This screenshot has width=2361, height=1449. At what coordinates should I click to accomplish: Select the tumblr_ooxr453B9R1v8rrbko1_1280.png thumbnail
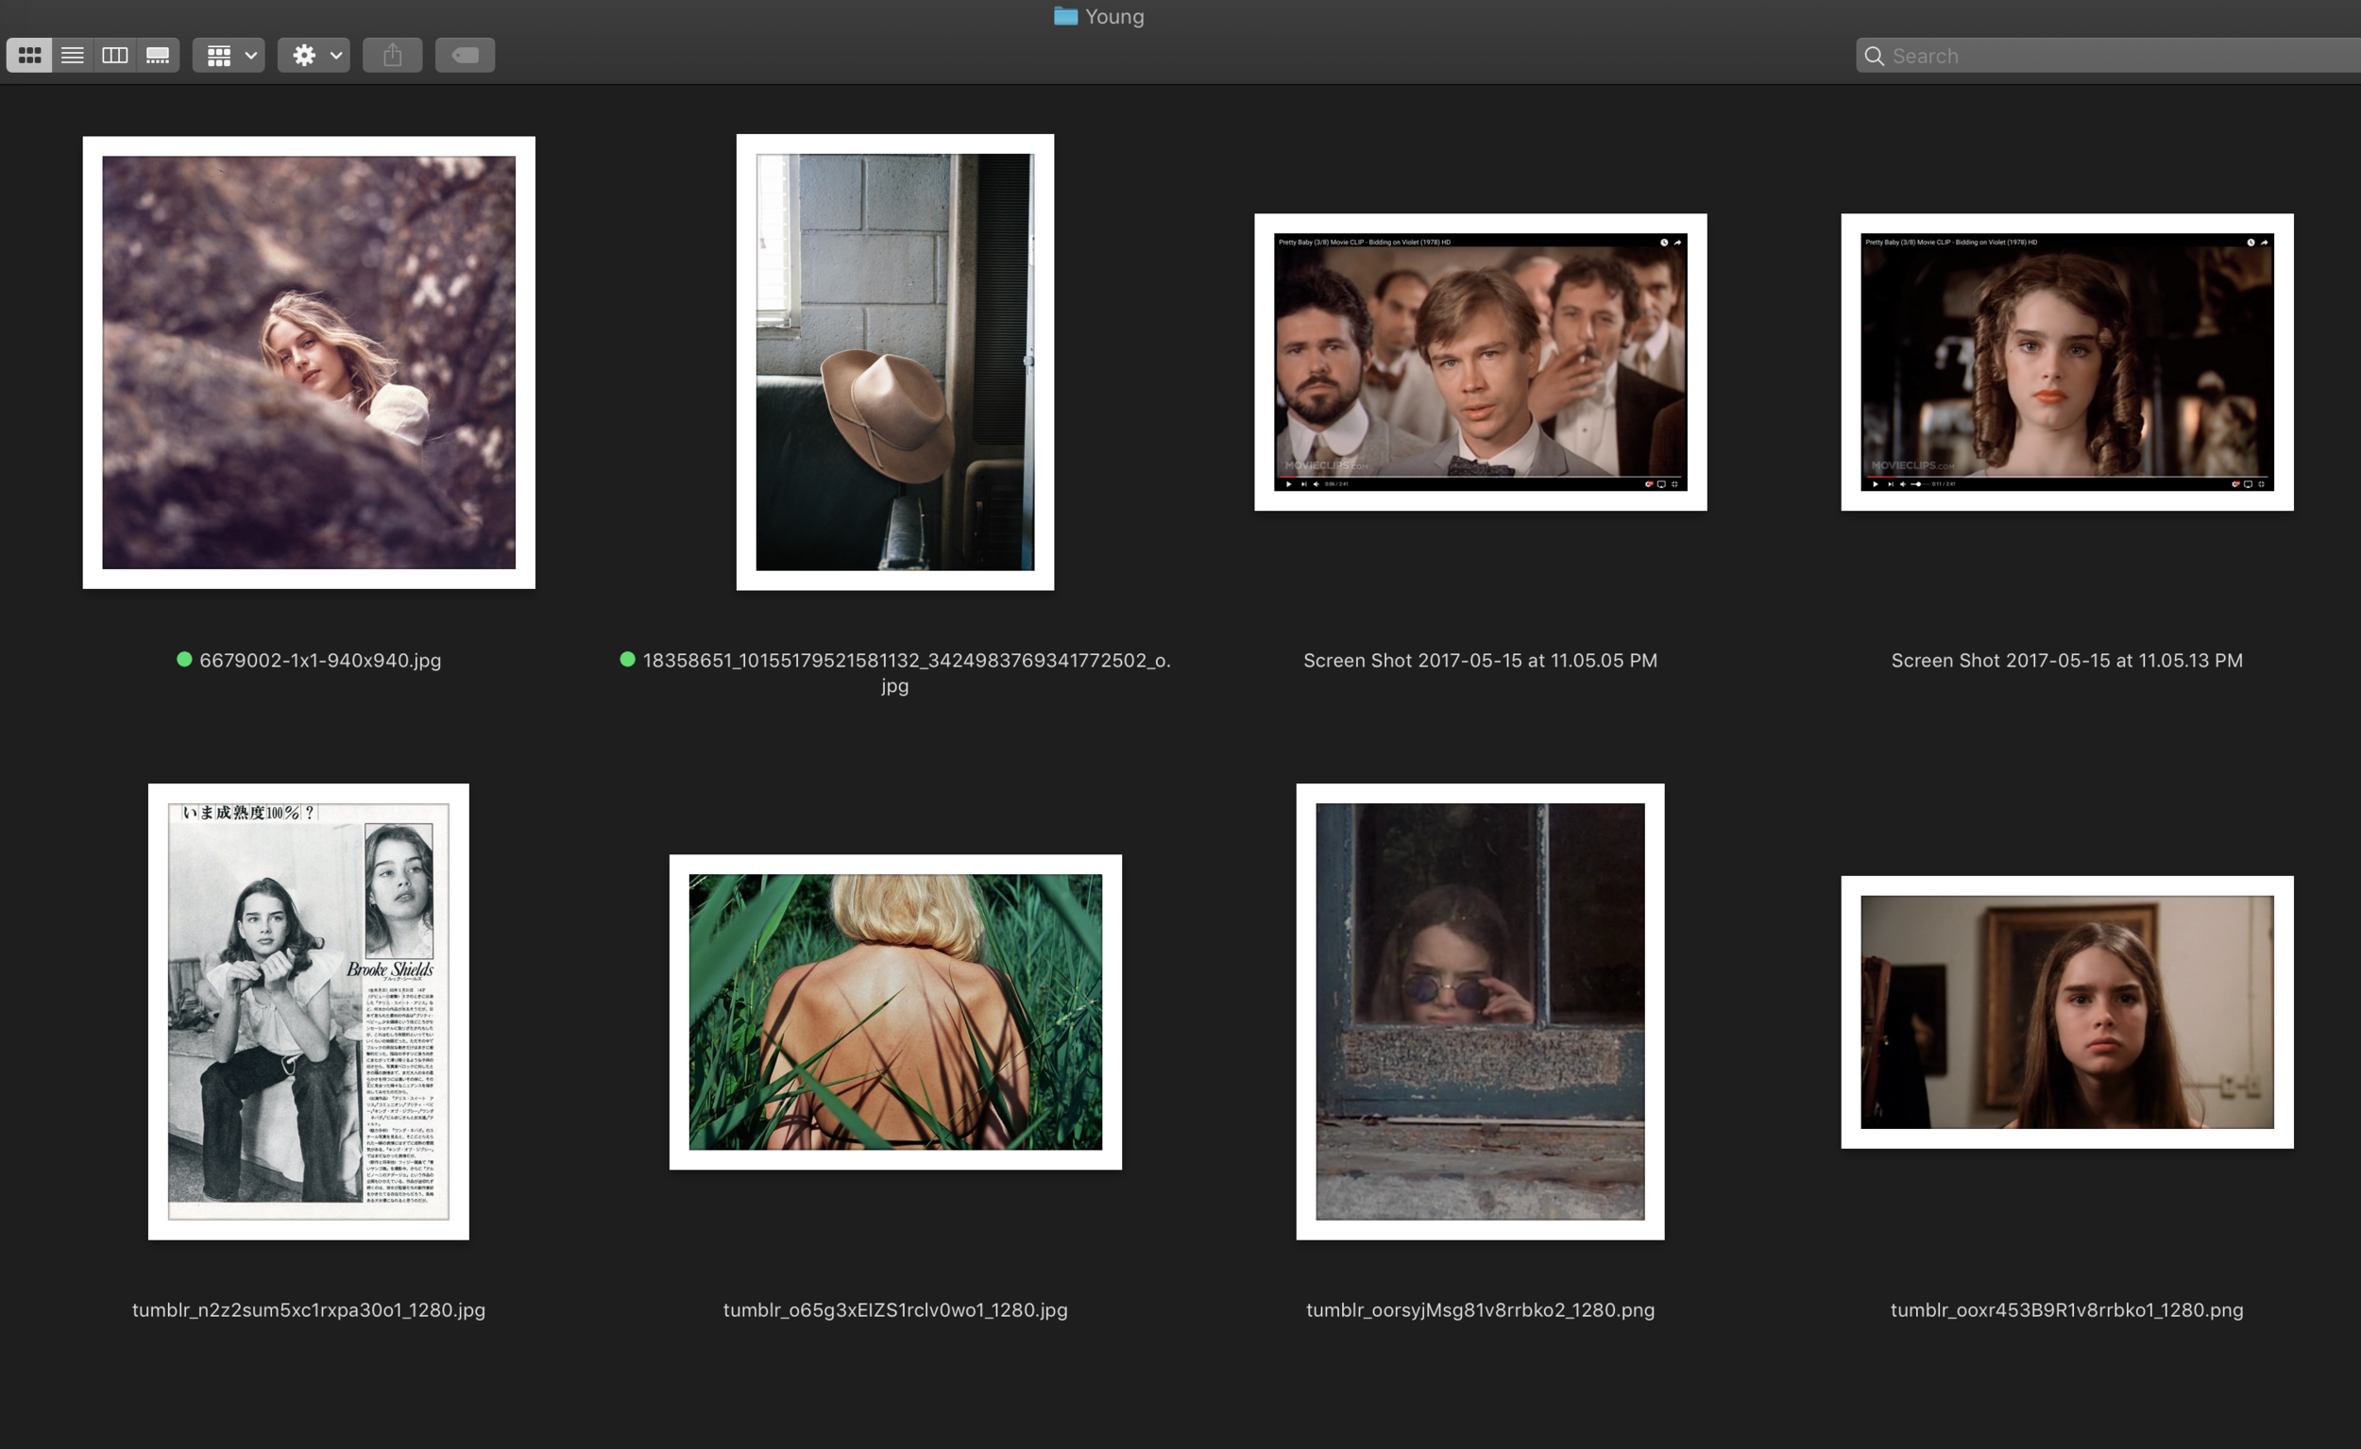pos(2067,1012)
